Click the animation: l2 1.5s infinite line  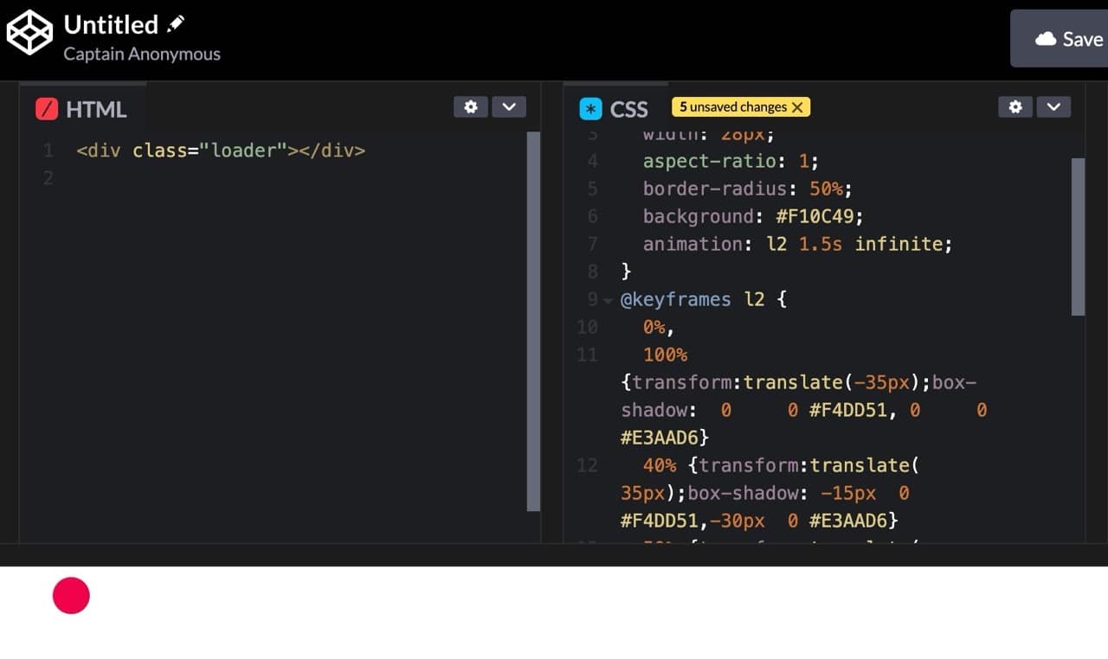point(797,244)
